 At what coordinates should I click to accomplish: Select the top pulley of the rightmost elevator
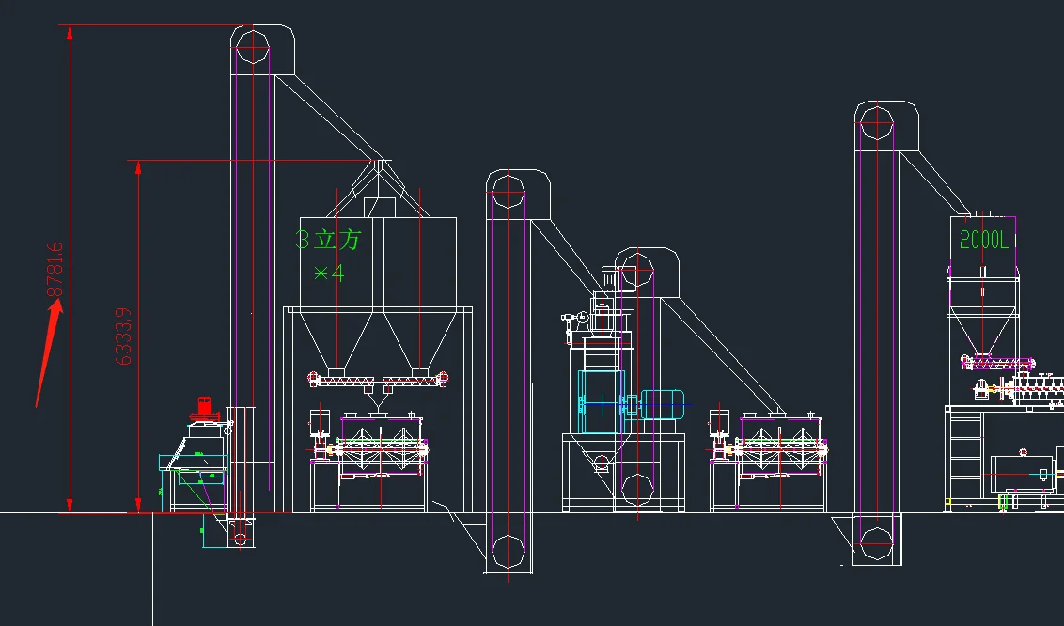click(876, 125)
